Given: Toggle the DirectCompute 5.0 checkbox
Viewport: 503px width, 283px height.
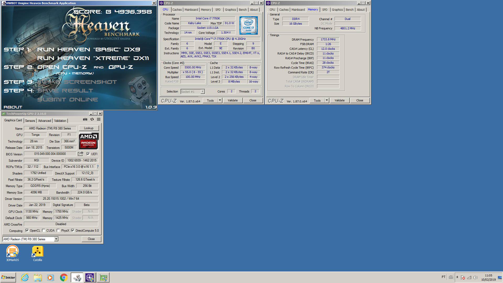Looking at the screenshot, I should 73,231.
